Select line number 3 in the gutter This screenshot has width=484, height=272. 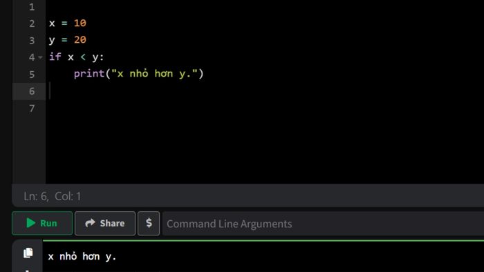click(x=32, y=40)
